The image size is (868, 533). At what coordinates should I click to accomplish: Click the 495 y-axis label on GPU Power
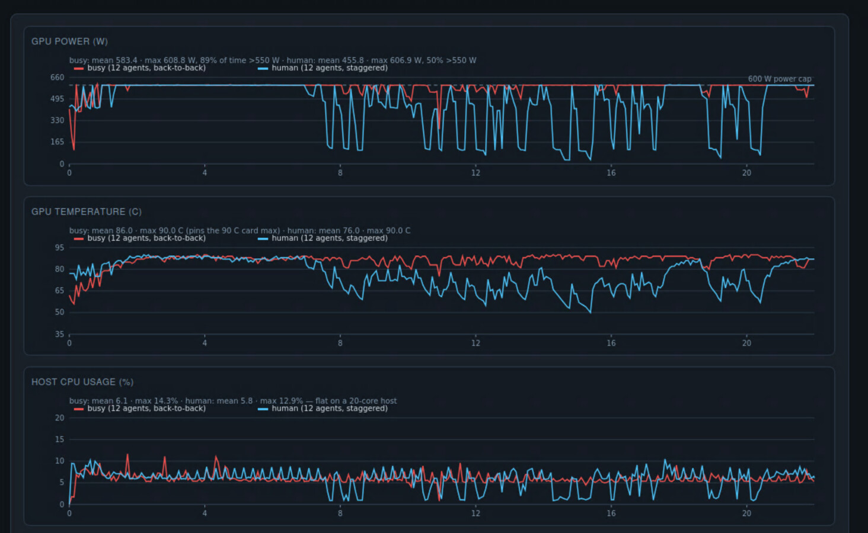tap(57, 99)
